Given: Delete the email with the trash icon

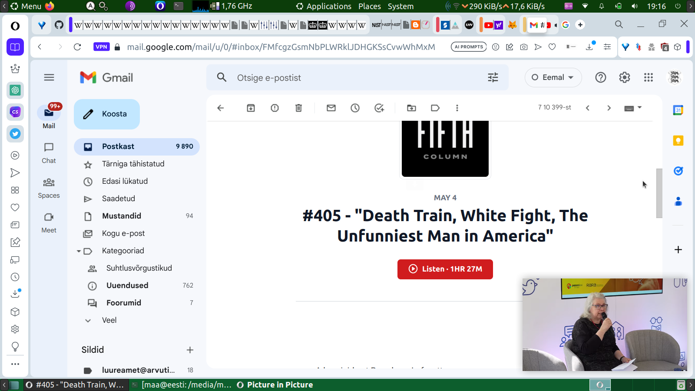Looking at the screenshot, I should [x=298, y=108].
